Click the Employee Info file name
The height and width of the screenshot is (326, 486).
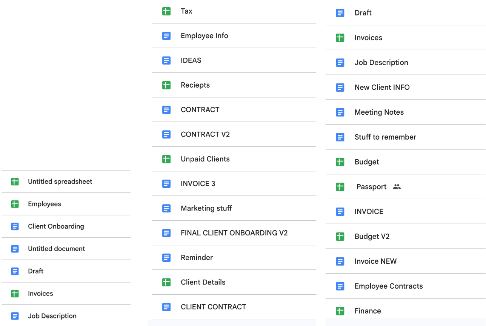coord(205,36)
